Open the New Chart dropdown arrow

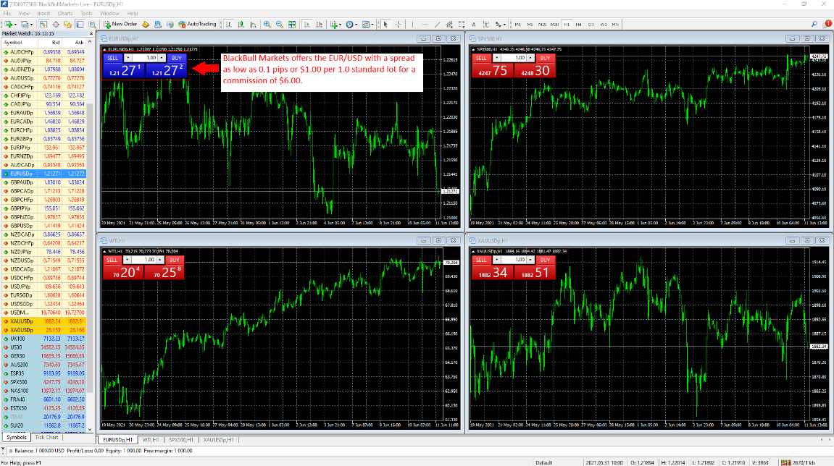pyautogui.click(x=15, y=24)
